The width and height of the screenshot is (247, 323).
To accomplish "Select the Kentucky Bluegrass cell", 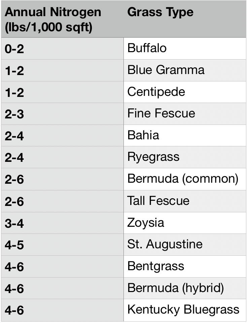I will tap(185, 310).
